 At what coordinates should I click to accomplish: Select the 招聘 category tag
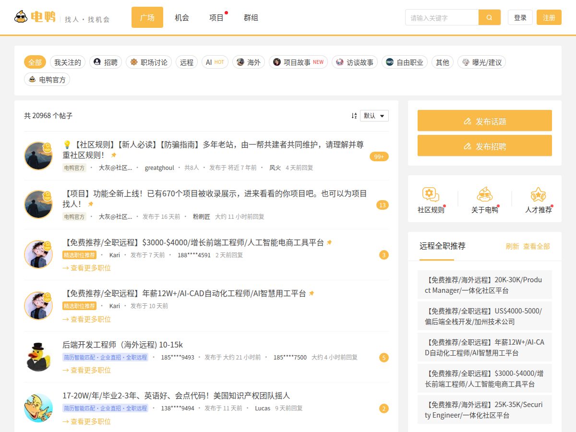[106, 62]
